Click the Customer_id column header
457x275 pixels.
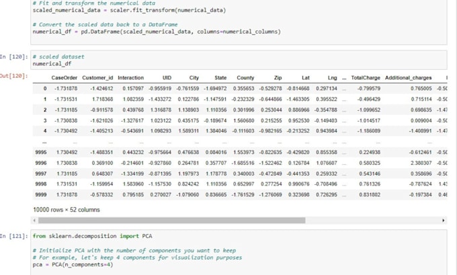click(x=97, y=78)
